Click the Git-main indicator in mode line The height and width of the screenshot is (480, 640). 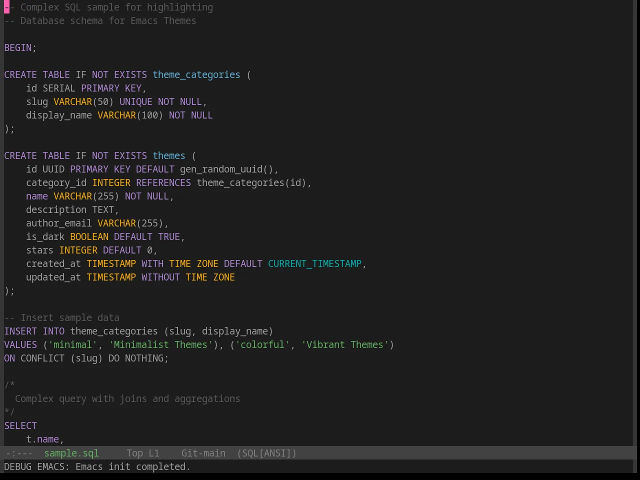tap(203, 453)
